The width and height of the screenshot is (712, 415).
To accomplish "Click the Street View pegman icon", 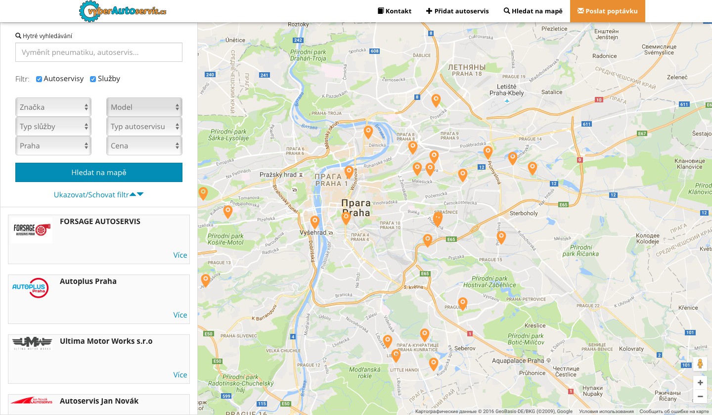I will (700, 364).
